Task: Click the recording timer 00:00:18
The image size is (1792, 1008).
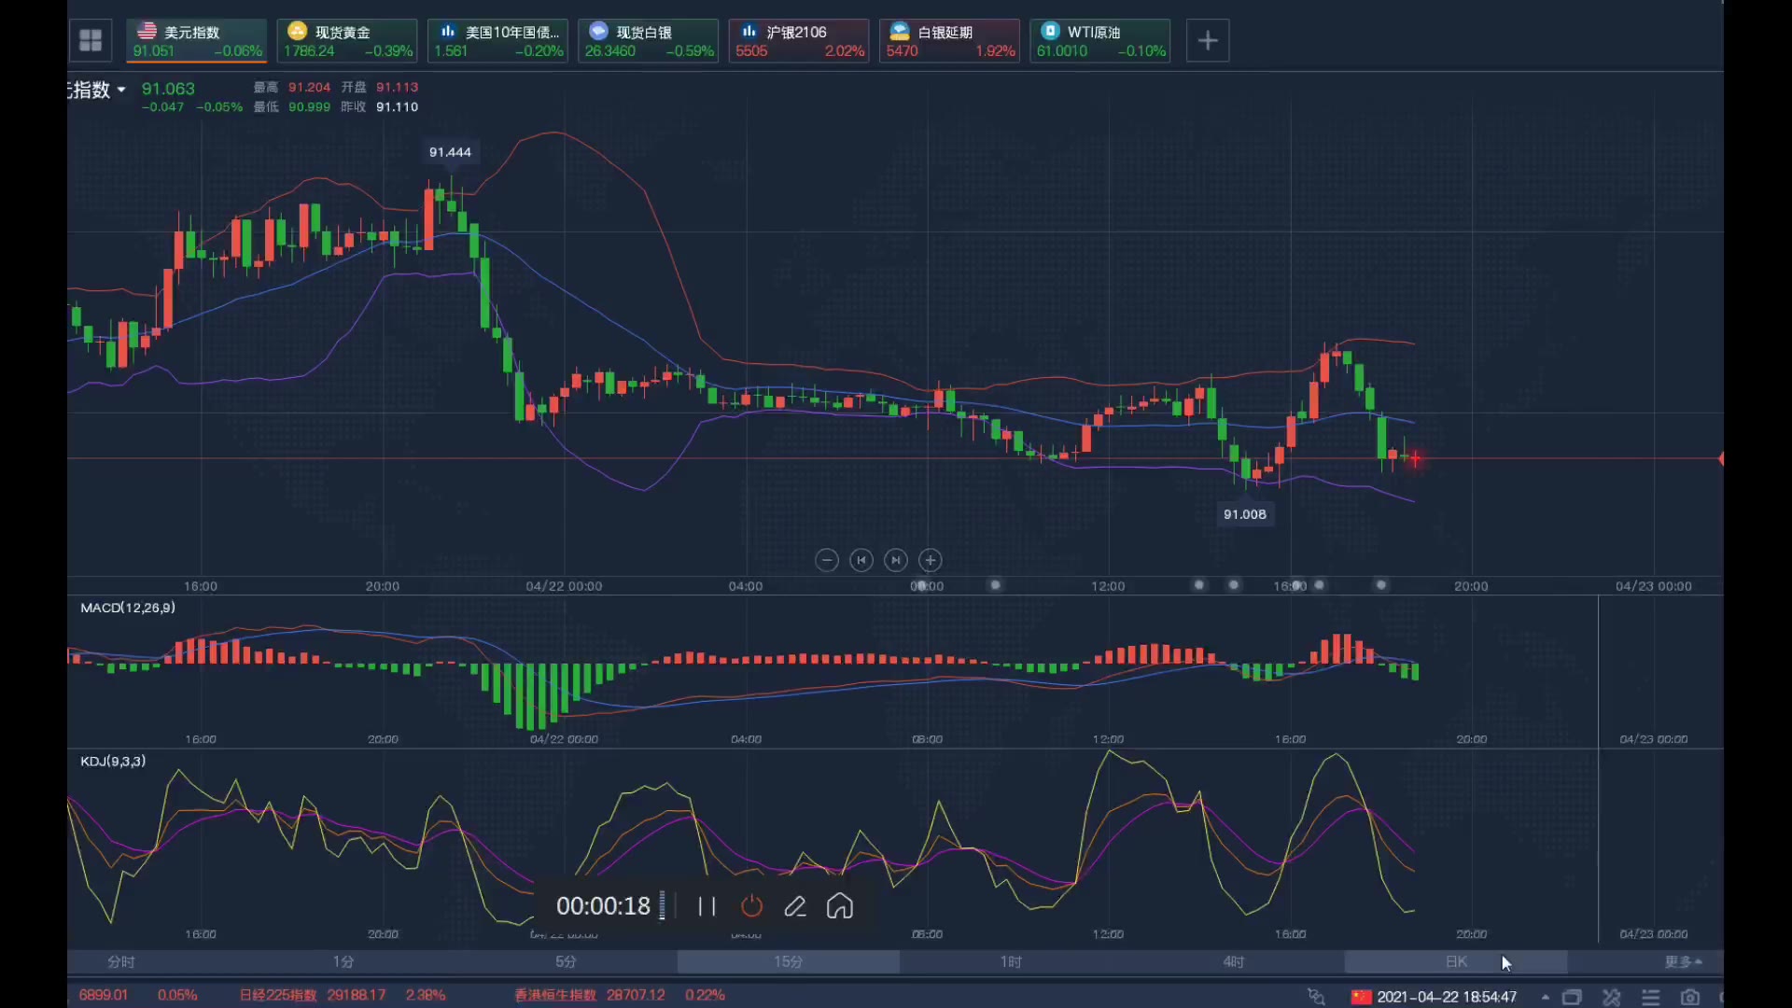Action: point(603,906)
